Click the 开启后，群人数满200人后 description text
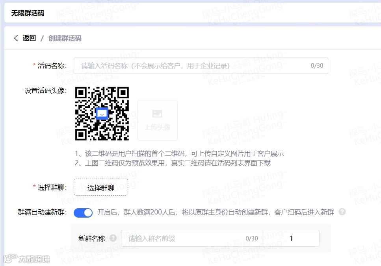Image resolution: width=381 pixels, height=266 pixels. click(x=216, y=212)
